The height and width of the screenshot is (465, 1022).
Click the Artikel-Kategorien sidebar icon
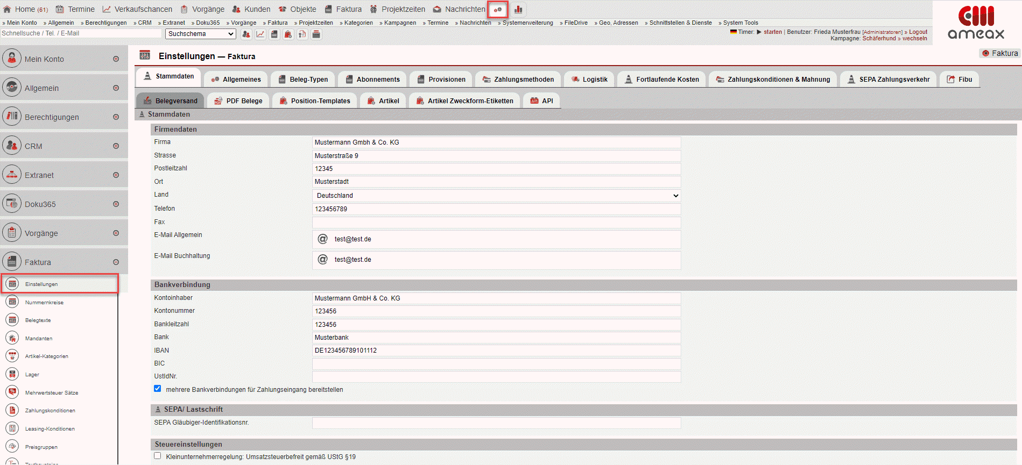click(12, 356)
